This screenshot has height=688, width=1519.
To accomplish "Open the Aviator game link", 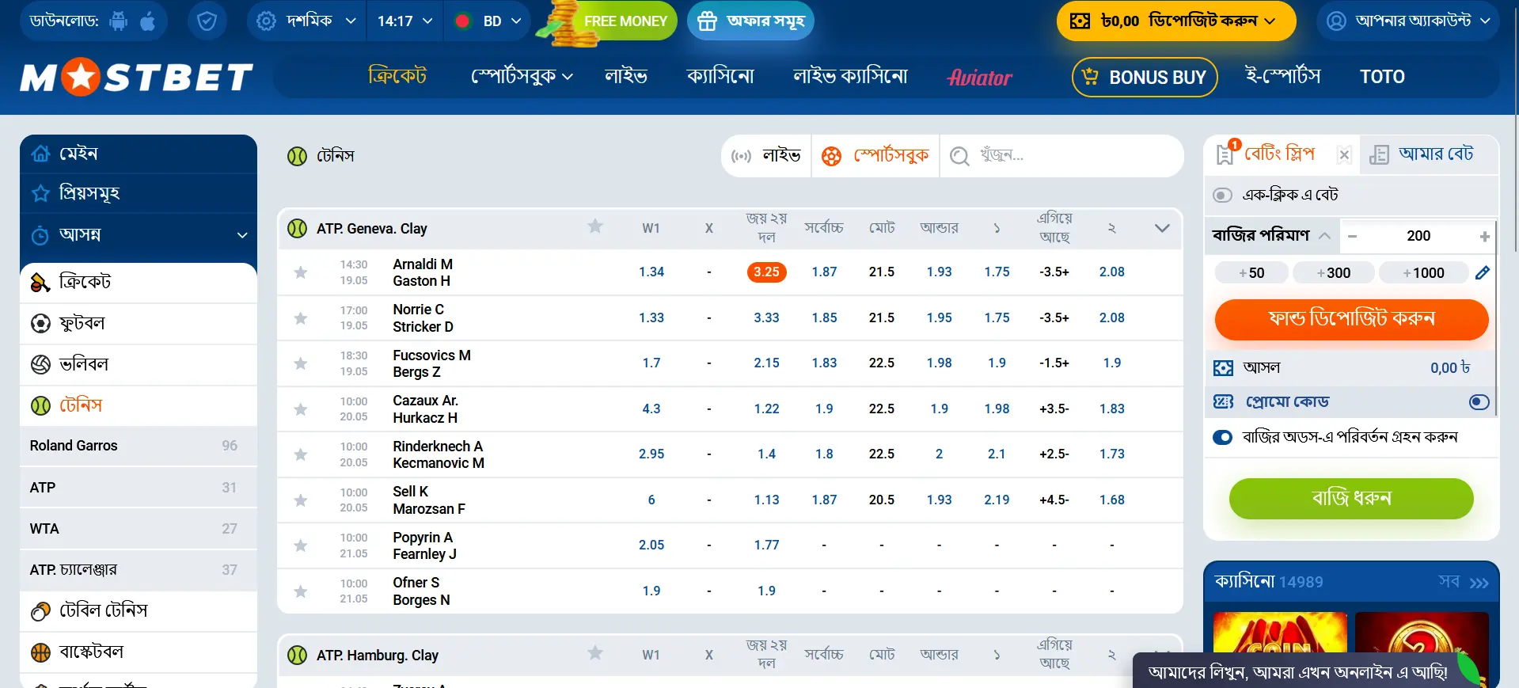I will (x=980, y=78).
